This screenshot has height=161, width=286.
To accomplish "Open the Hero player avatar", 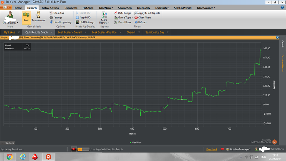I will point(10,15).
